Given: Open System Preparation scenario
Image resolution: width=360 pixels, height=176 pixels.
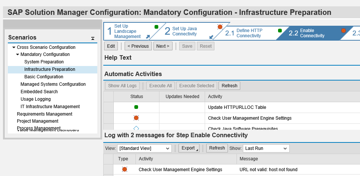Looking at the screenshot, I should [x=44, y=62].
